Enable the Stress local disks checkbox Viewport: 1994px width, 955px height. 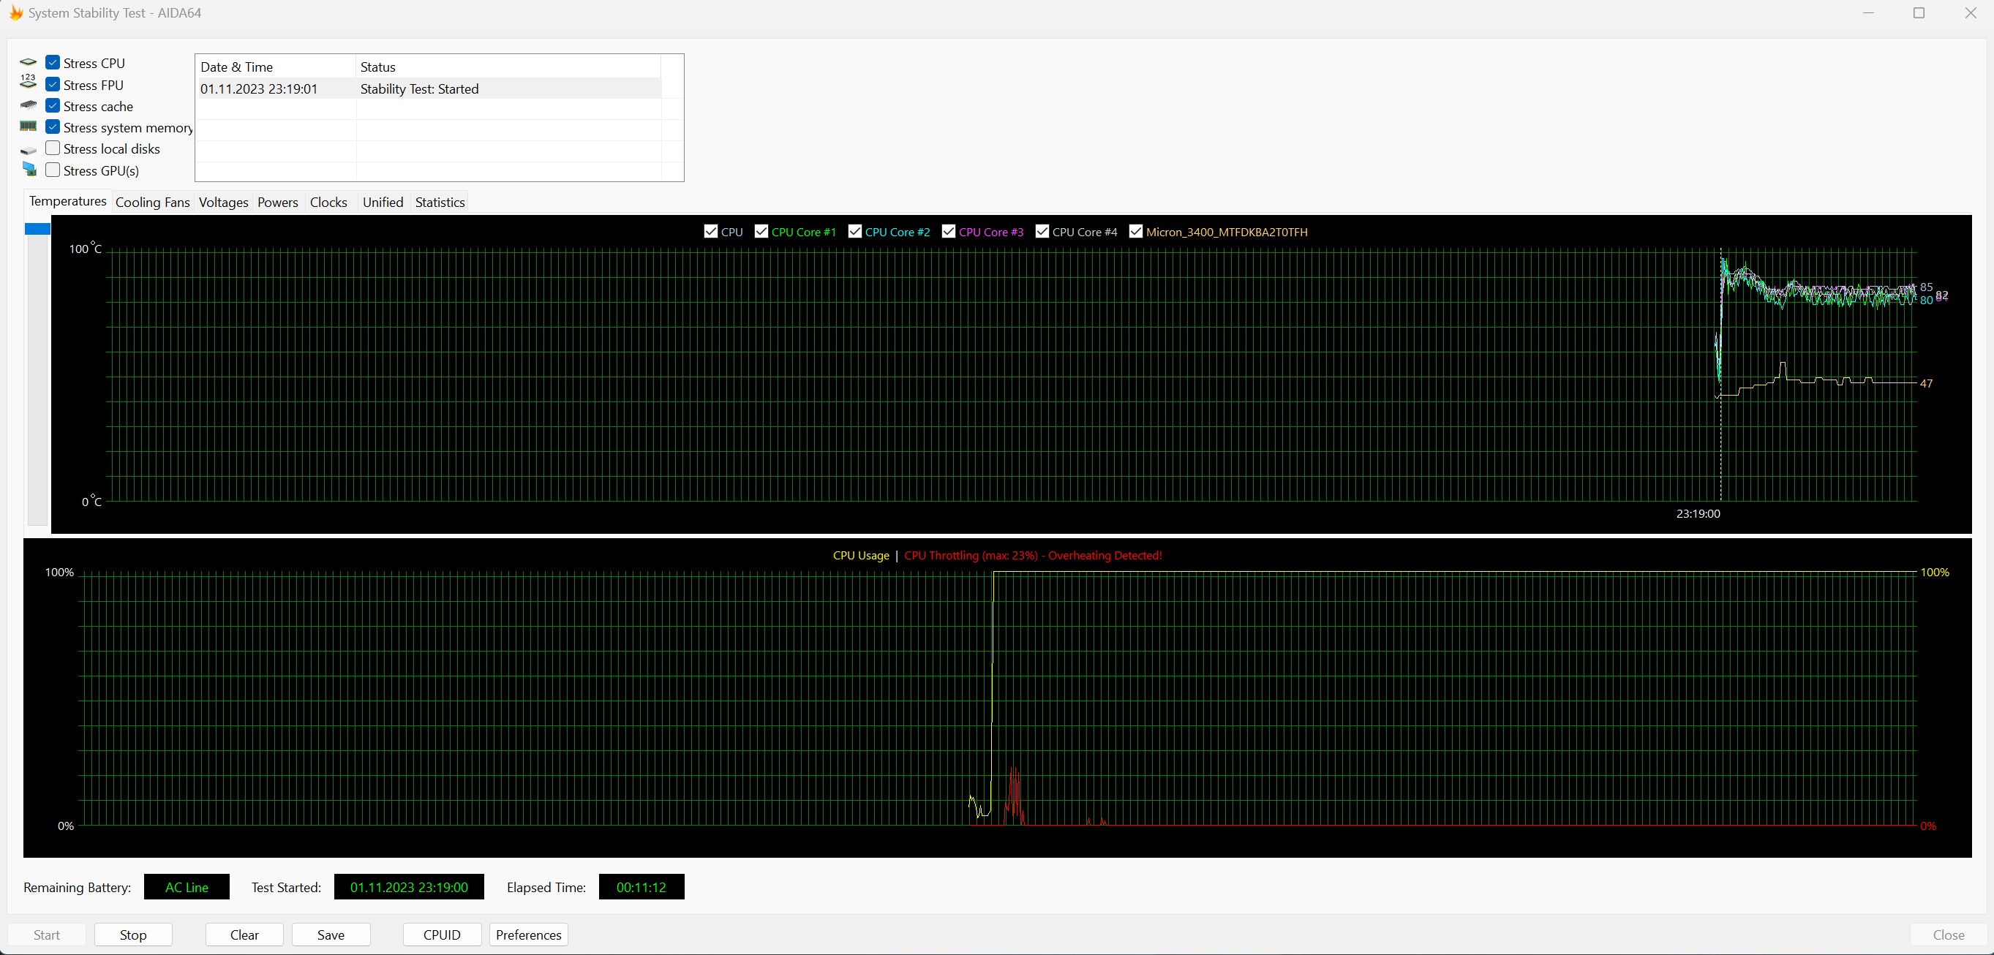53,148
